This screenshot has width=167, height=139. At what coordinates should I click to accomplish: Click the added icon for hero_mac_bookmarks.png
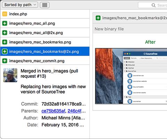point(5,42)
